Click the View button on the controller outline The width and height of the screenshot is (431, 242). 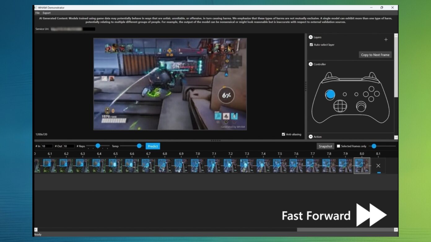pos(345,94)
